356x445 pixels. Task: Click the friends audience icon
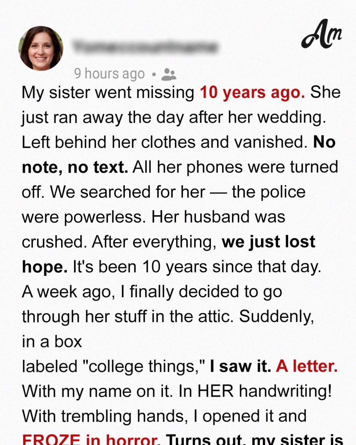[x=169, y=74]
